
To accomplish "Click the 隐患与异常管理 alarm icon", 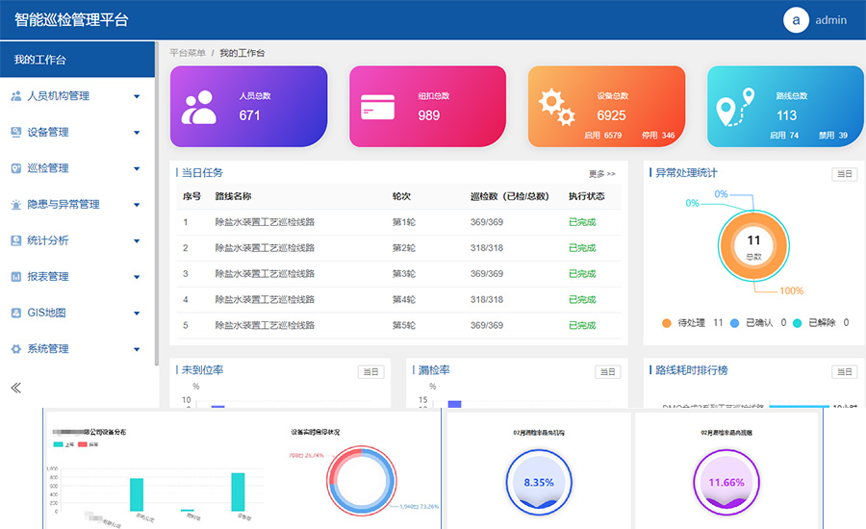I will point(16,204).
